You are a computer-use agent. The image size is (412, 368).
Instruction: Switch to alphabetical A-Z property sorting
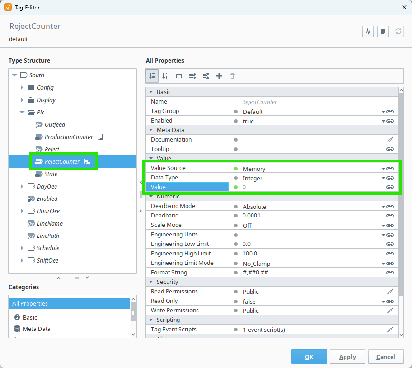coord(165,76)
